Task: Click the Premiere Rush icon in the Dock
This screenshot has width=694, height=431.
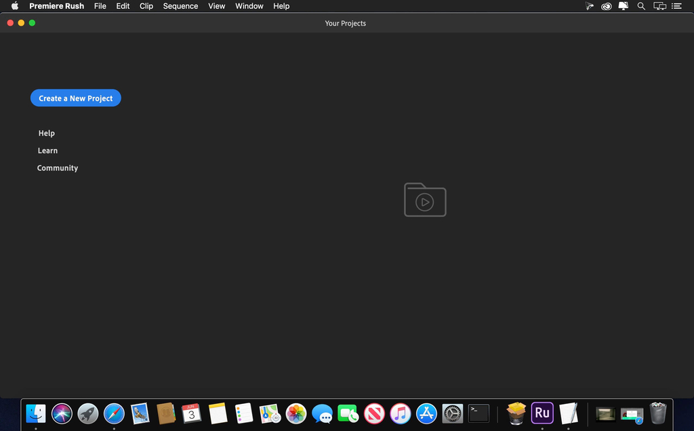Action: point(542,413)
